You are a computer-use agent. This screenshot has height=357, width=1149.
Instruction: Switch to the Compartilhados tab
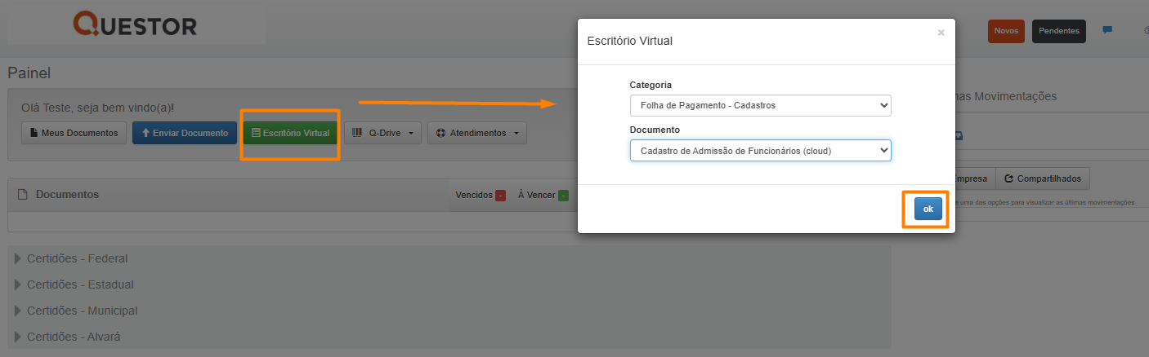click(x=1042, y=178)
